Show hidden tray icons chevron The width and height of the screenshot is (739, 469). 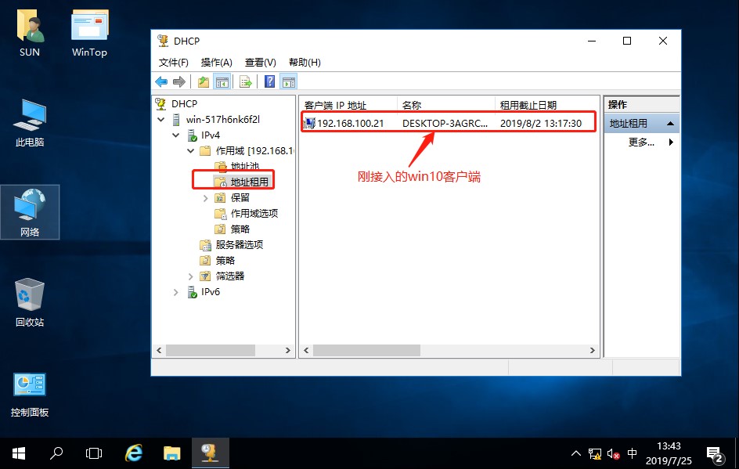(x=576, y=453)
